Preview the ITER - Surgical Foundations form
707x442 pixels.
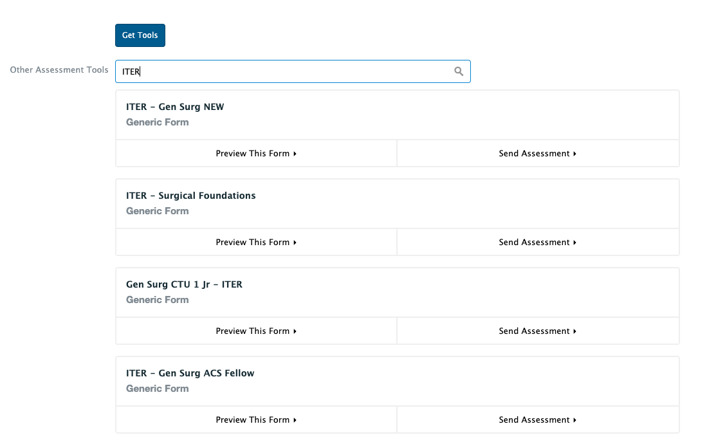[x=256, y=242]
